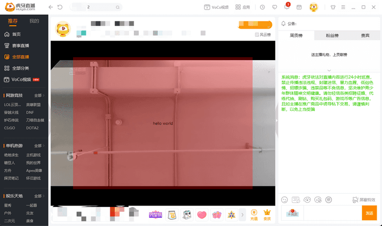Select the 我的 sidebar tab
Screen dimensions: 382x226
pyautogui.click(x=34, y=21)
